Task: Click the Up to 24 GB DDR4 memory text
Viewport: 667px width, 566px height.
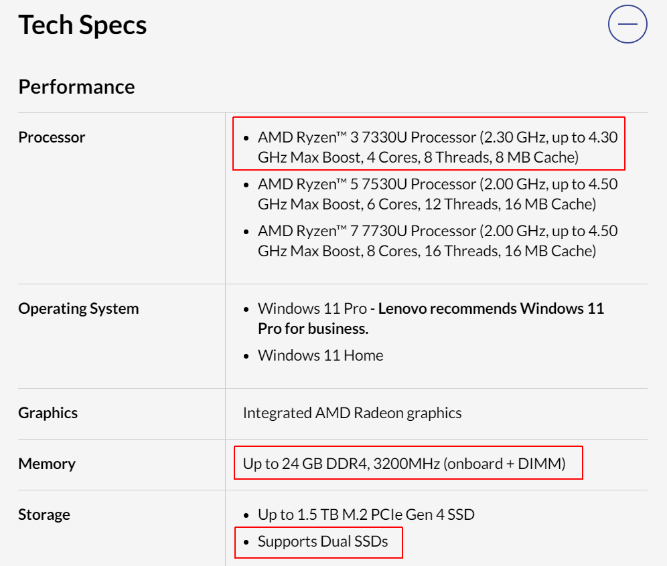Action: point(404,464)
